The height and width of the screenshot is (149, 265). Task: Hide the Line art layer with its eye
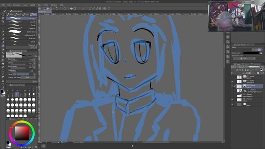point(232,86)
